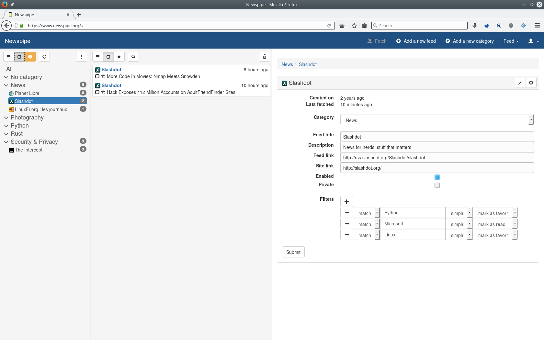Viewport: 544px width, 340px height.
Task: Collapse Security & Privacy category
Action: click(6, 142)
